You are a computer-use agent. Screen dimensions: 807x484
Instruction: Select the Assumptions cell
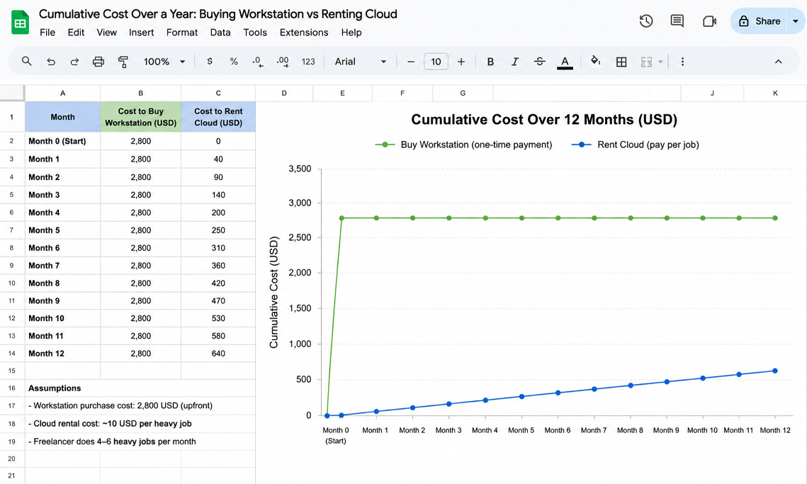coord(63,388)
